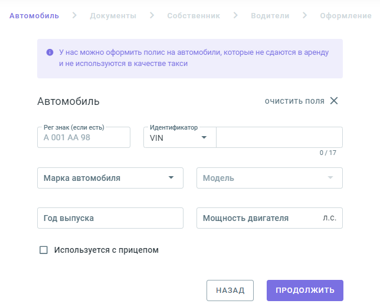Click the chevron between Документы and Собственник
The width and height of the screenshot is (380, 307).
coord(152,15)
